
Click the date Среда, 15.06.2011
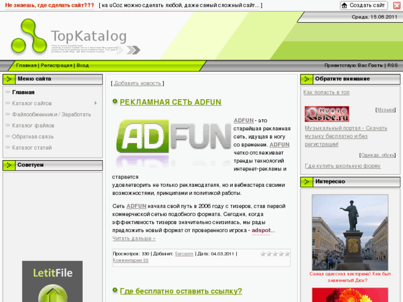coord(374,17)
